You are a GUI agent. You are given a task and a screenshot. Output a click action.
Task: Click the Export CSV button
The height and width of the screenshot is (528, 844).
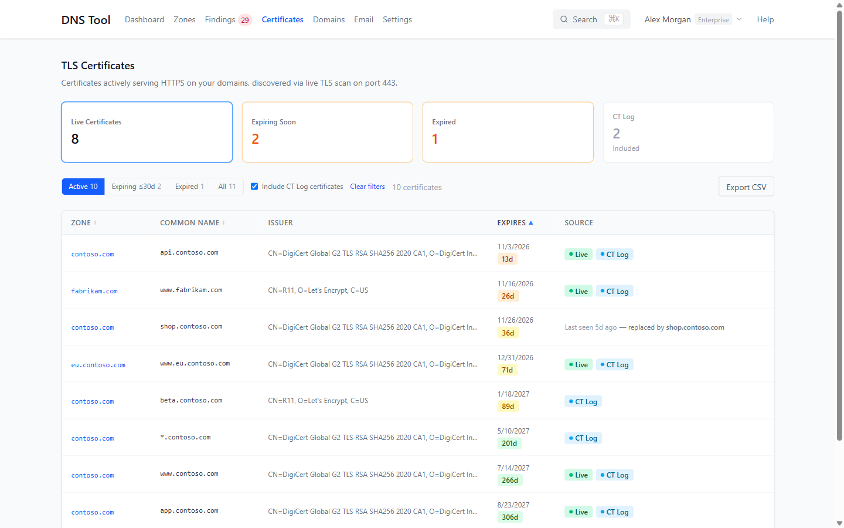746,187
